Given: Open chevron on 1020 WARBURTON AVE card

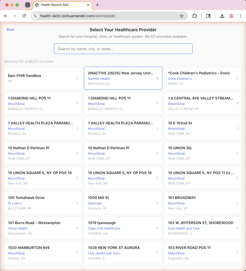Looking at the screenshot, I should pyautogui.click(x=77, y=253).
